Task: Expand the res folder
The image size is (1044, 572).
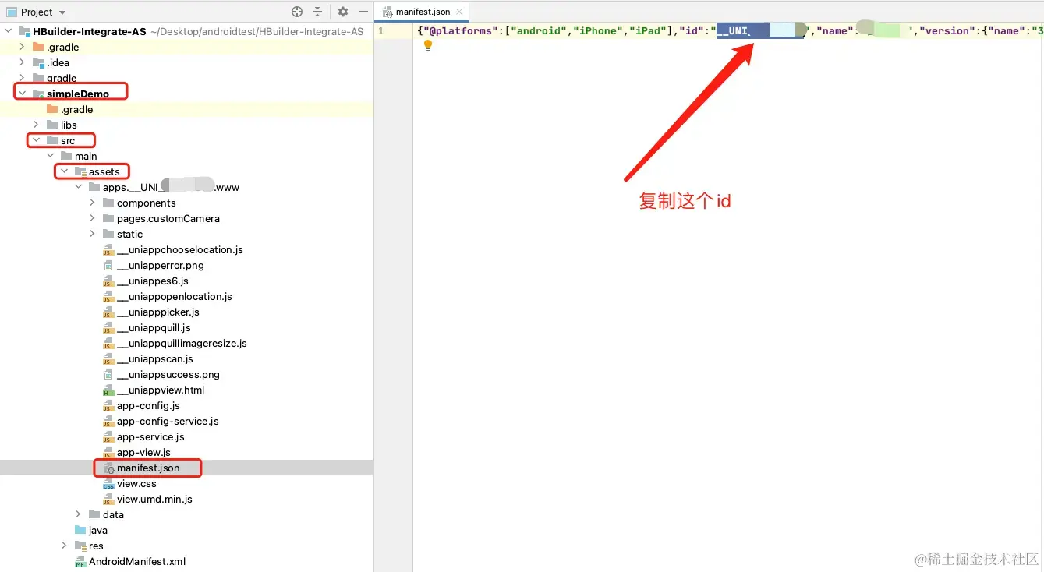Action: [65, 546]
